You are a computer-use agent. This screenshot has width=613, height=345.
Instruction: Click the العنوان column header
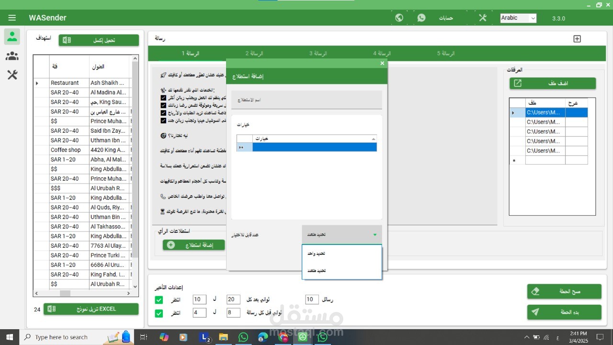click(109, 67)
